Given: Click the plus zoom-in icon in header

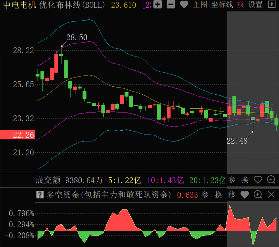Looking at the screenshot, I should 158,5.
